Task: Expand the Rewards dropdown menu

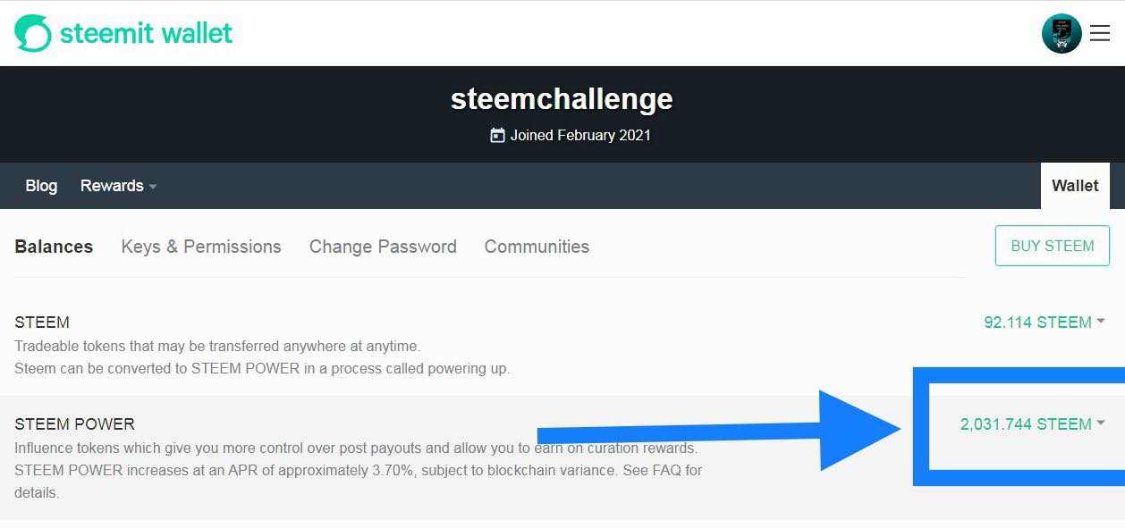Action: coord(118,186)
